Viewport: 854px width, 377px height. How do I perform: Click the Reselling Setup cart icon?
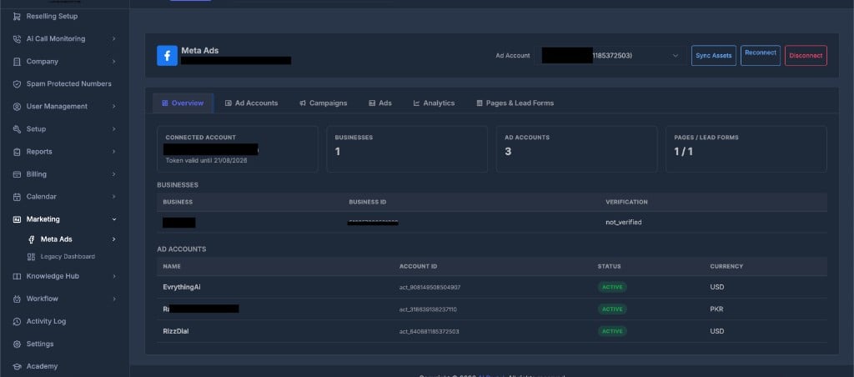(x=17, y=17)
